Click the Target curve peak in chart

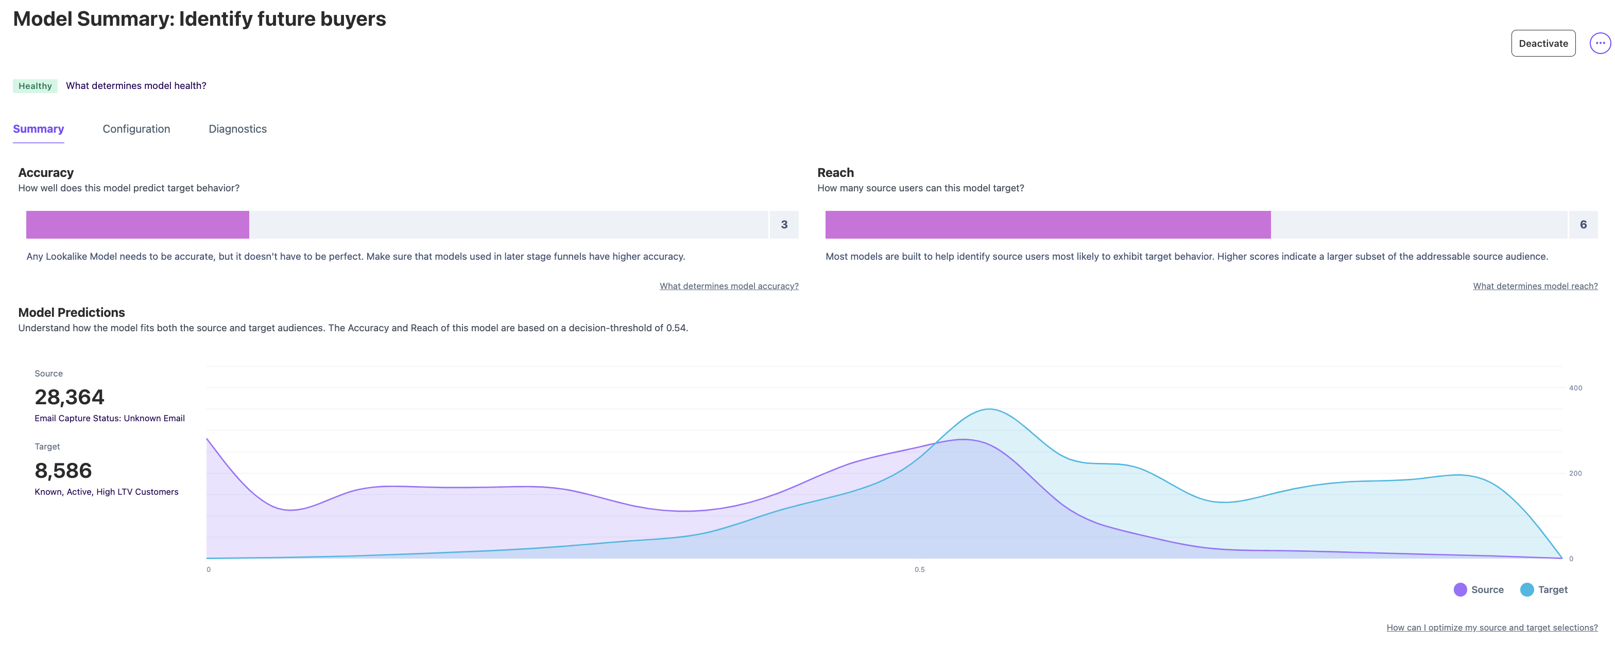pyautogui.click(x=989, y=409)
